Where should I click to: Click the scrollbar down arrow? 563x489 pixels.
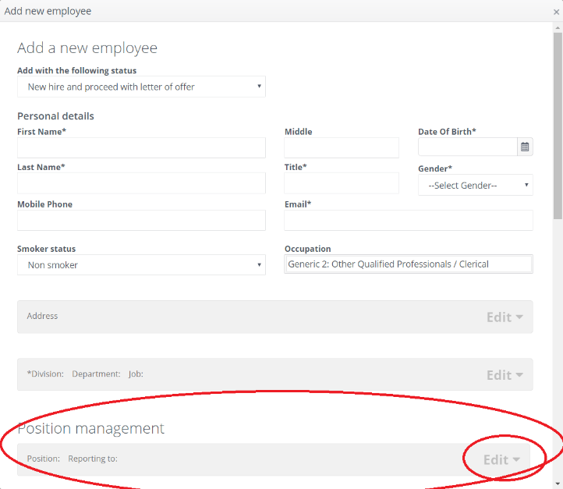click(x=558, y=484)
